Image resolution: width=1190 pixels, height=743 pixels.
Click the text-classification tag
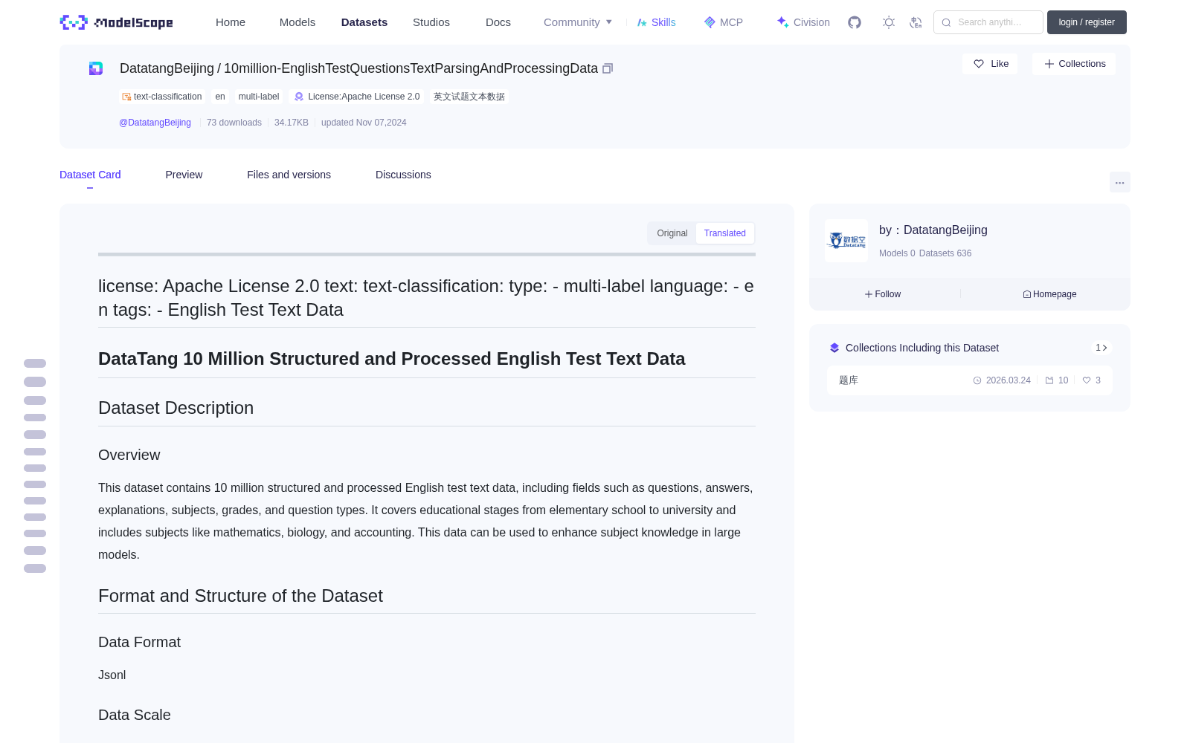click(x=162, y=97)
